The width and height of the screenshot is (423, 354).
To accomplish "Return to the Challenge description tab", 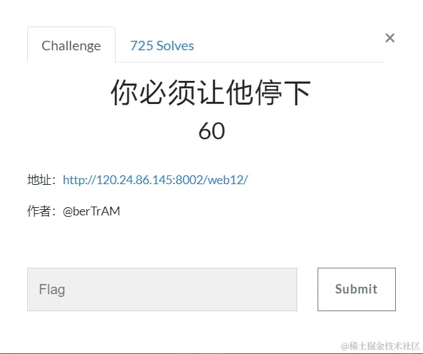I will pyautogui.click(x=71, y=45).
